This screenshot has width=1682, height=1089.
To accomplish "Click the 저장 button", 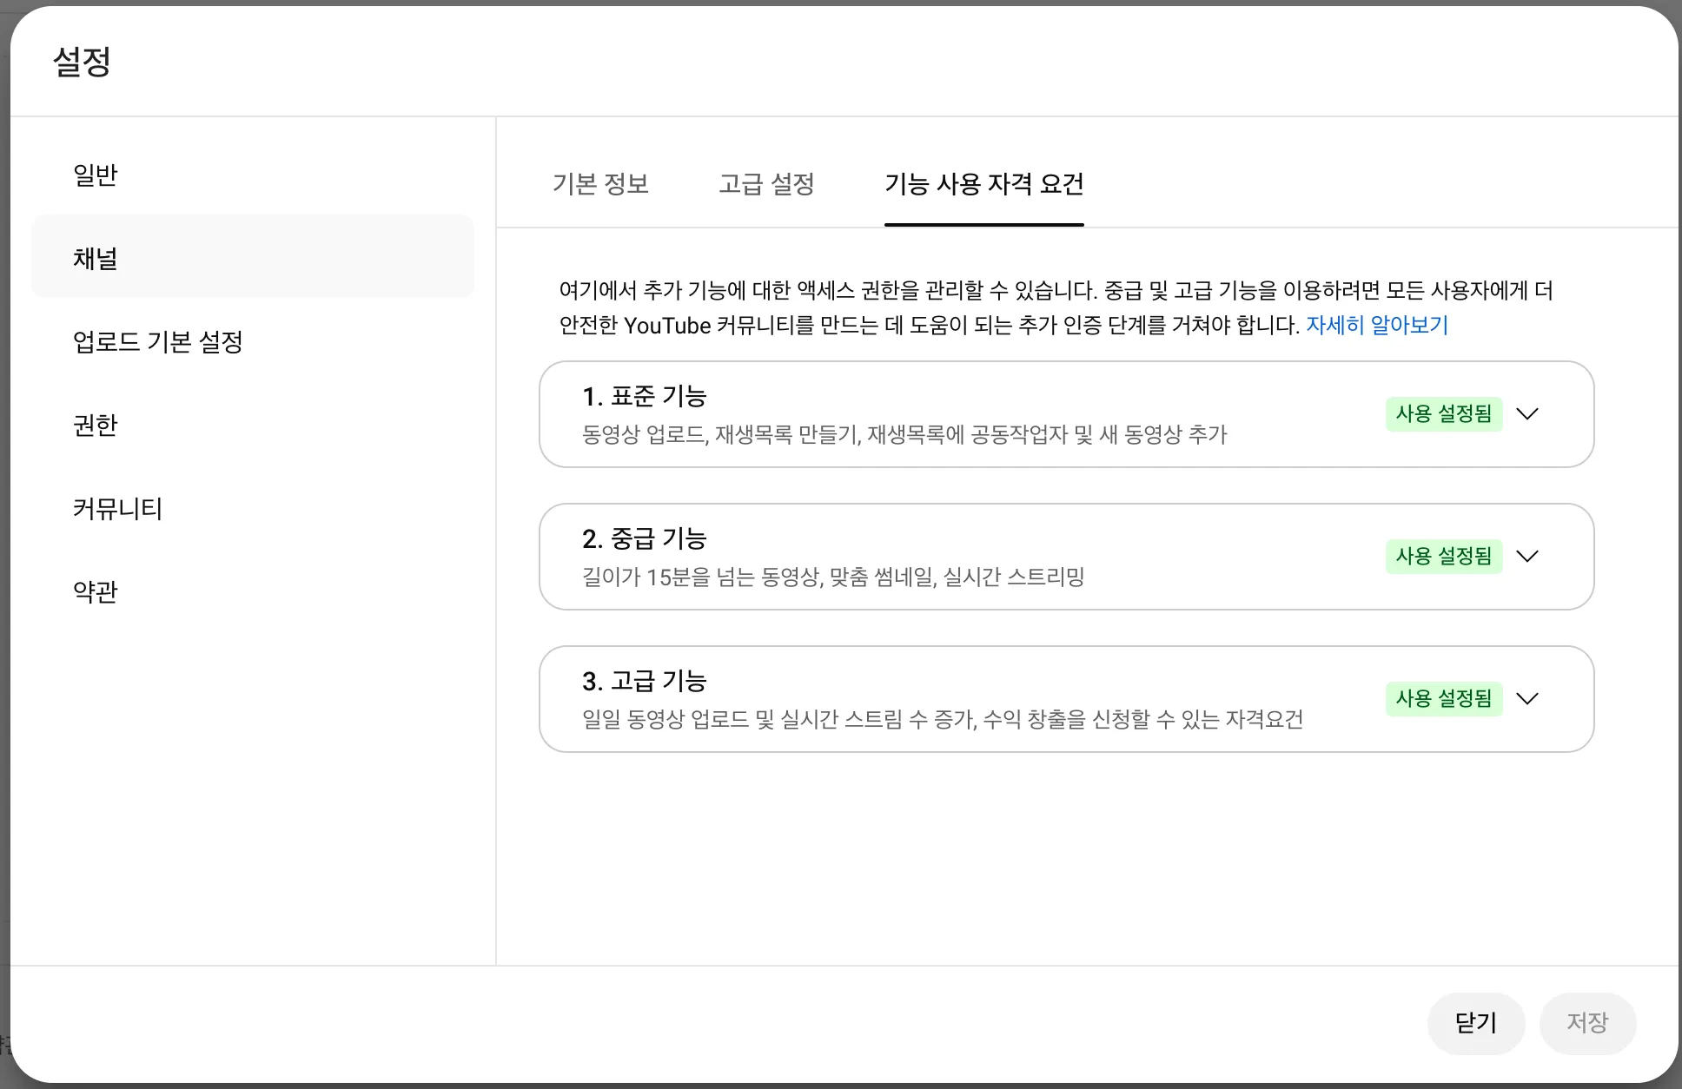I will point(1587,1023).
